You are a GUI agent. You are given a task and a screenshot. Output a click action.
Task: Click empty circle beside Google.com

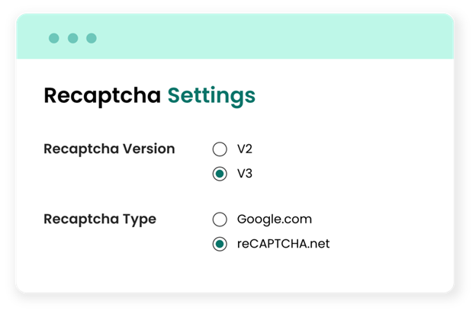(220, 219)
